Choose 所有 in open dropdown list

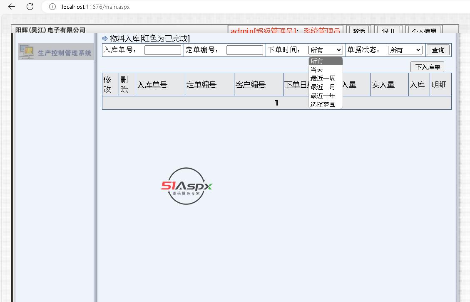(x=326, y=61)
